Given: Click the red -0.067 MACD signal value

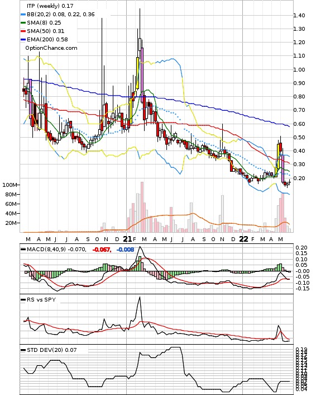Looking at the screenshot, I should click(102, 250).
